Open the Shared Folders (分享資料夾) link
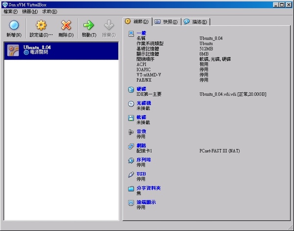The height and width of the screenshot is (231, 294). coord(148,188)
